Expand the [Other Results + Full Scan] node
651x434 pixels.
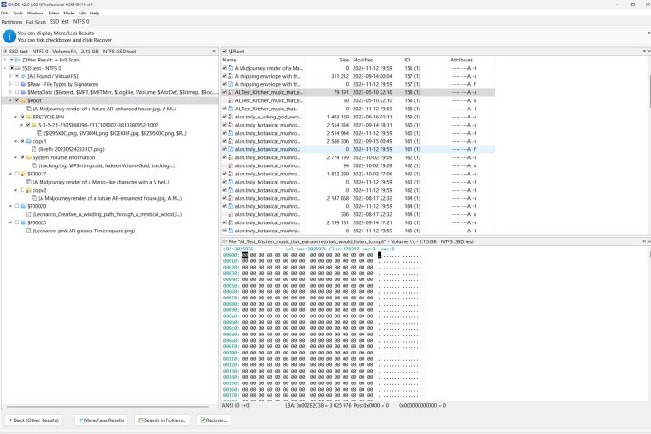point(6,60)
